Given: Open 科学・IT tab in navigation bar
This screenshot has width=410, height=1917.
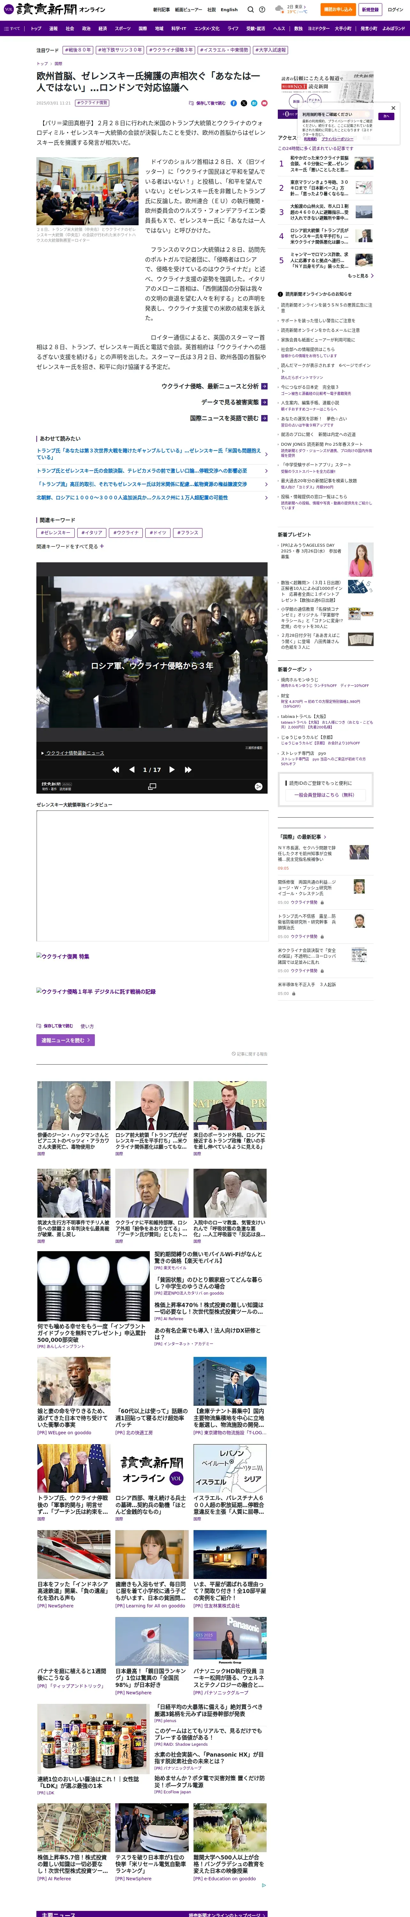Looking at the screenshot, I should coord(178,28).
